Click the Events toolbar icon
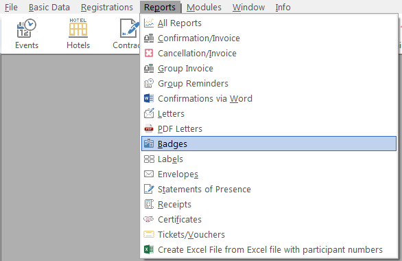This screenshot has width=402, height=261. (x=26, y=28)
